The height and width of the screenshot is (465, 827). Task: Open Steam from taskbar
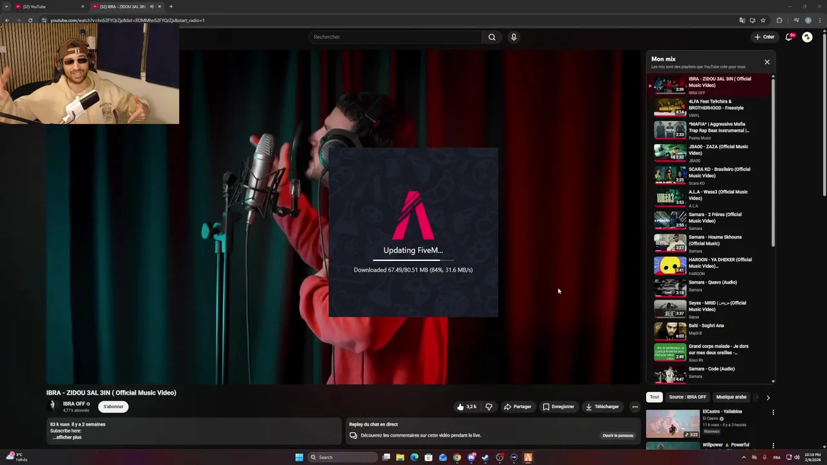pyautogui.click(x=485, y=457)
